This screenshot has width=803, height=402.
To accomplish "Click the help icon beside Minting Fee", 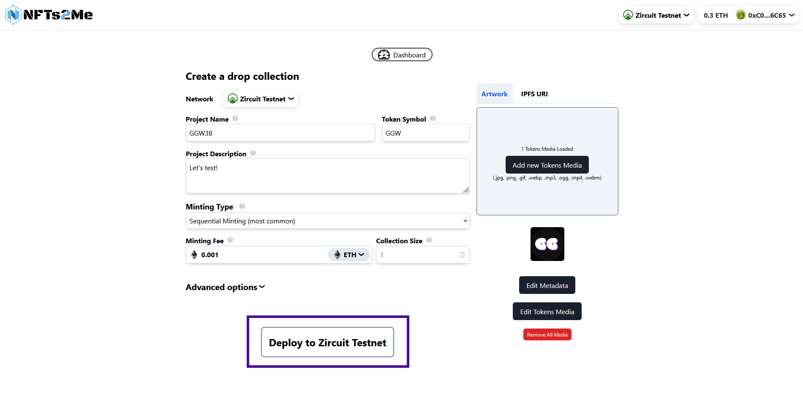I will coord(230,240).
